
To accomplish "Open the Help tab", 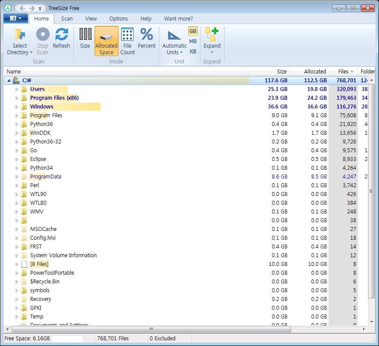I will (146, 19).
